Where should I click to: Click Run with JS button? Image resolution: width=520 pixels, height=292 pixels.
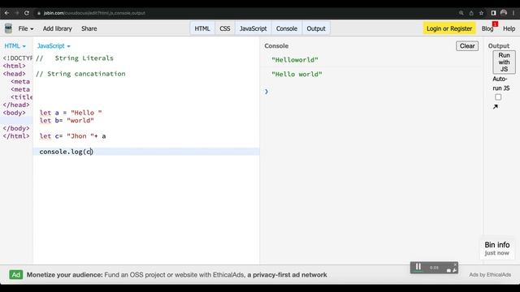[x=504, y=62]
